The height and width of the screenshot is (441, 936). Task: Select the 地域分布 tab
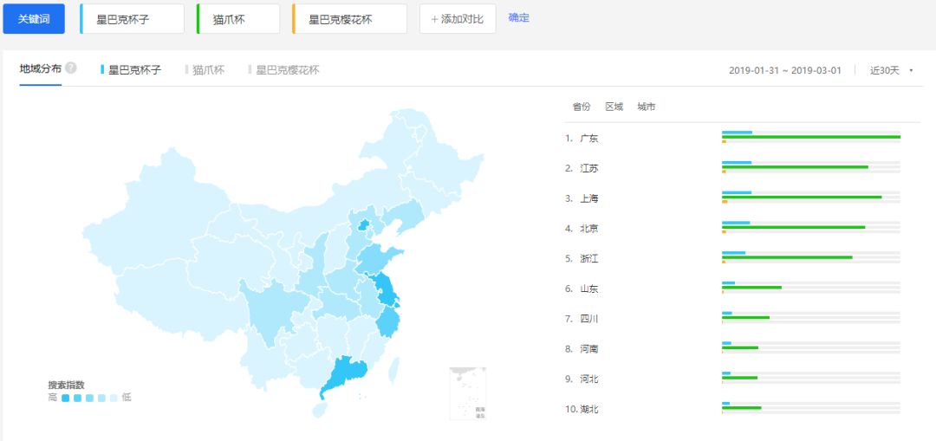pos(40,68)
